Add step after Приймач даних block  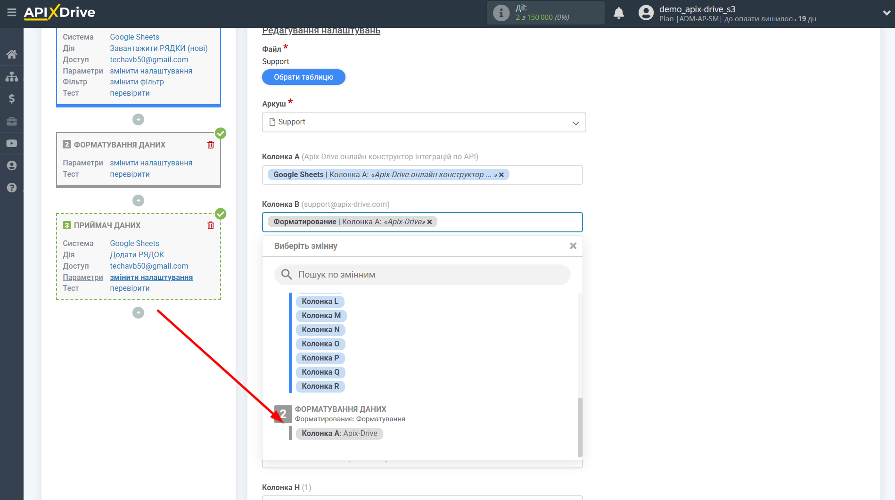click(x=138, y=313)
